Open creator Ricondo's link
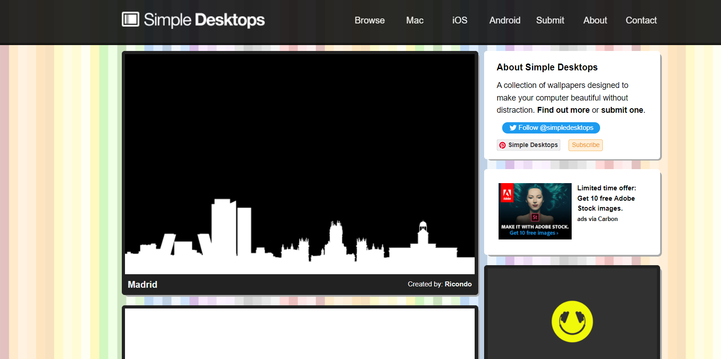Viewport: 721px width, 359px height. 458,284
